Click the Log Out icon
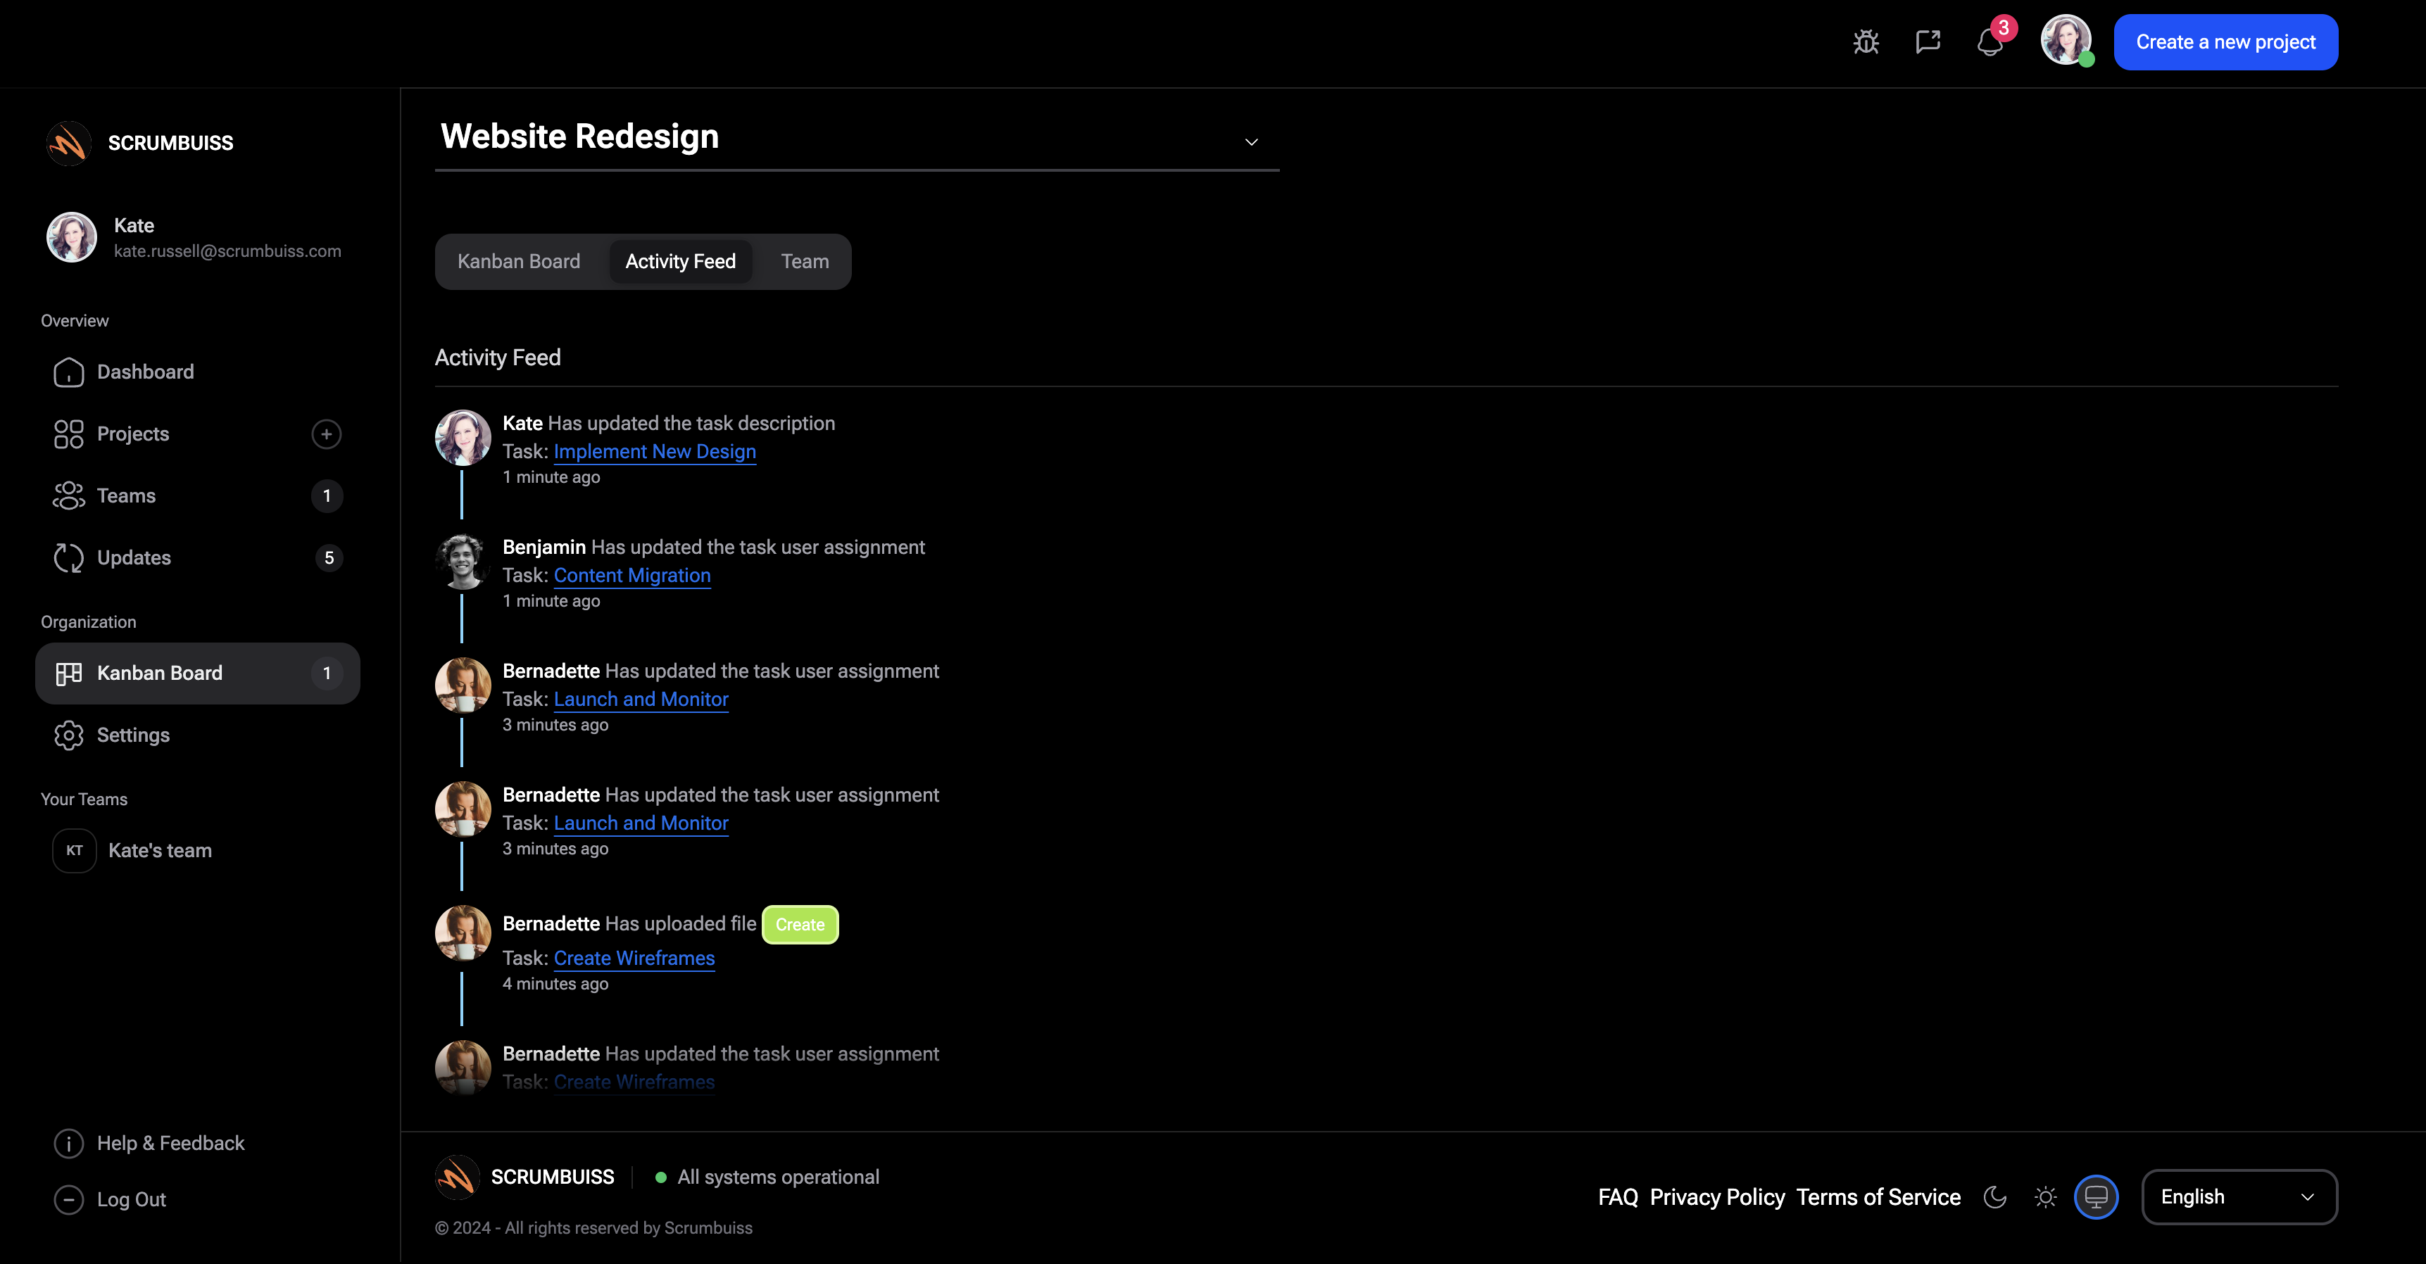2426x1264 pixels. point(69,1199)
